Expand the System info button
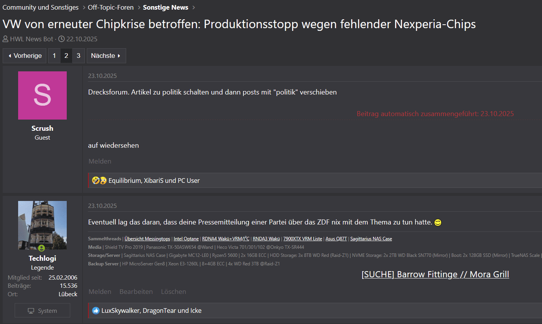 [42, 311]
